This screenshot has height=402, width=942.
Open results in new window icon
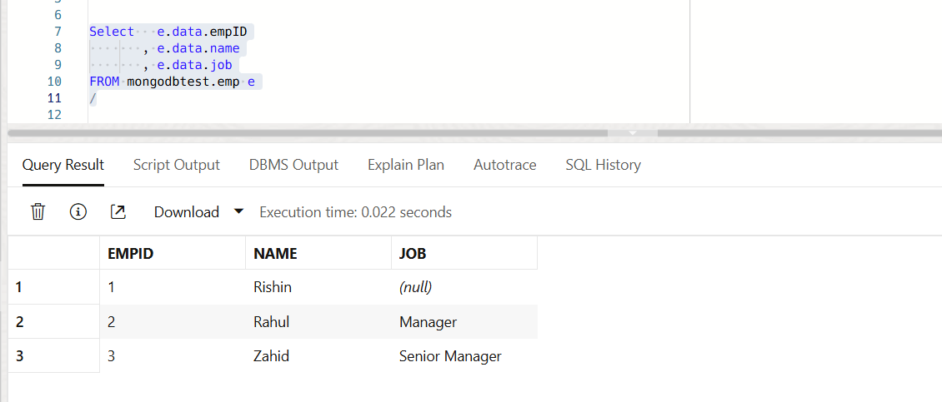118,212
